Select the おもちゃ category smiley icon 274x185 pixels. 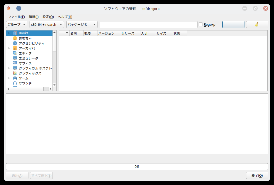point(15,38)
